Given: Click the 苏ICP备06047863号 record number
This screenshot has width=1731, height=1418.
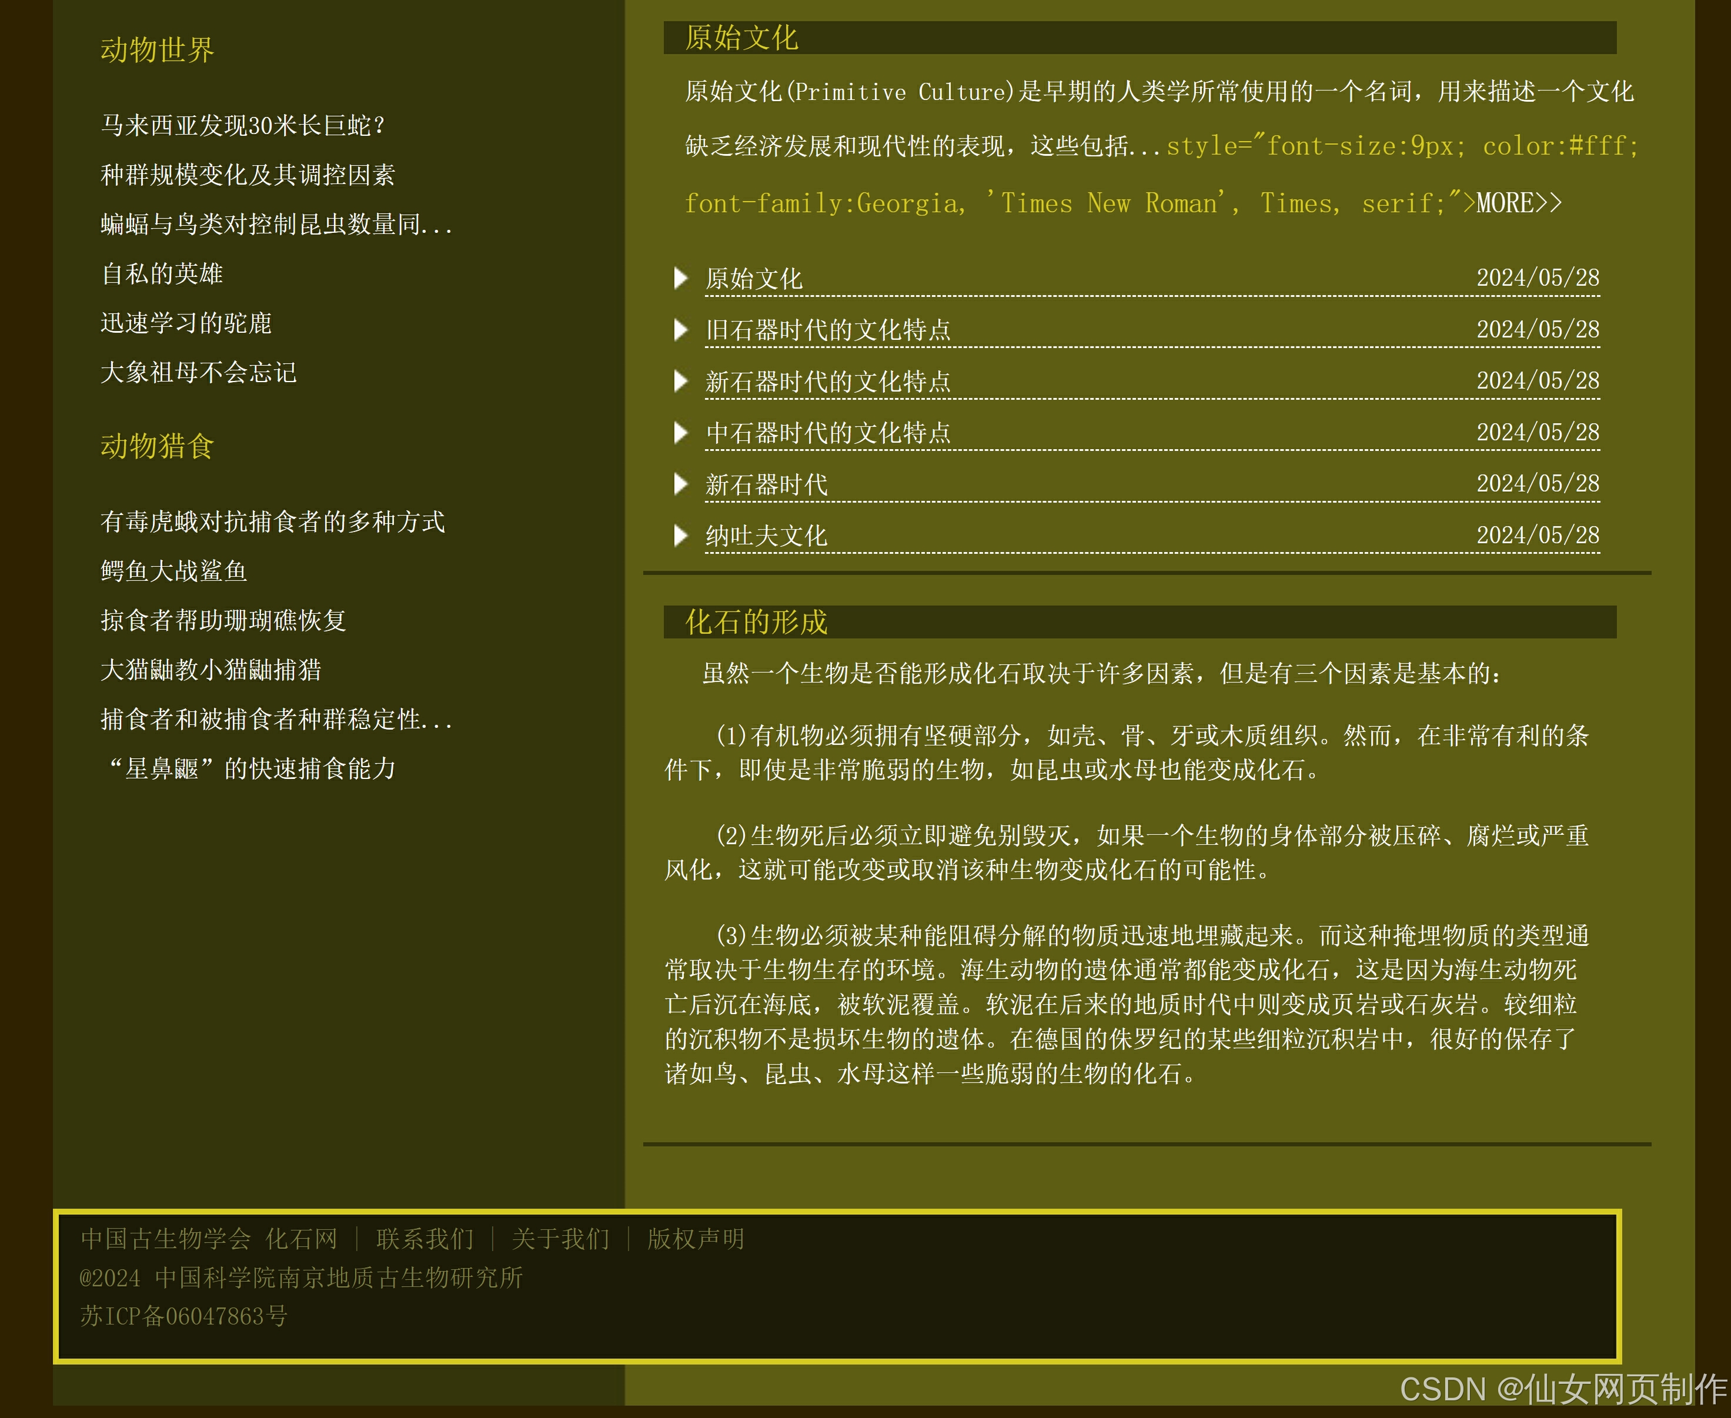Looking at the screenshot, I should pos(184,1316).
